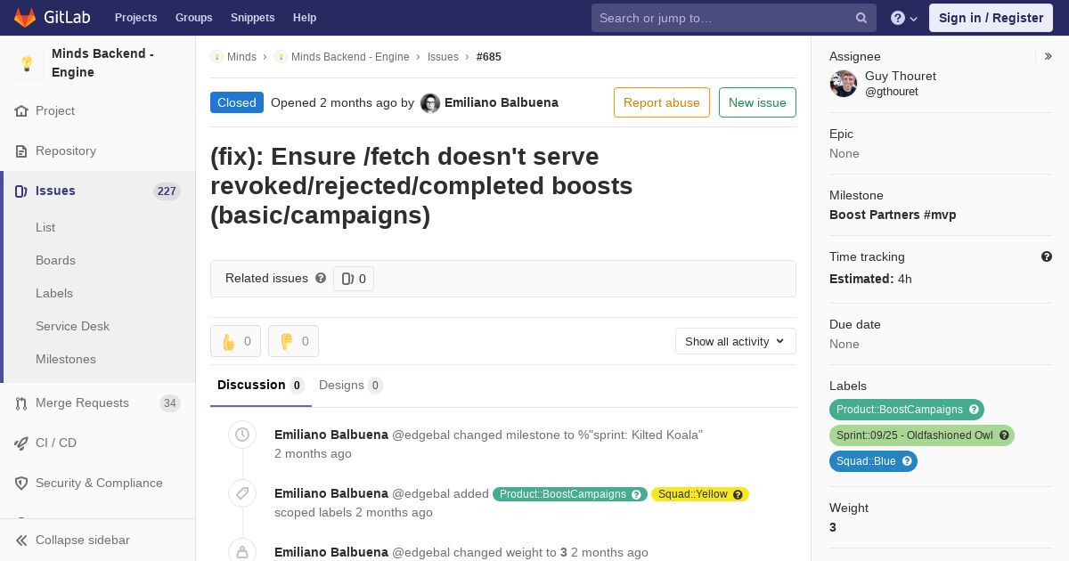Image resolution: width=1069 pixels, height=561 pixels.
Task: Open Security & Compliance in the sidebar
Action: point(98,483)
